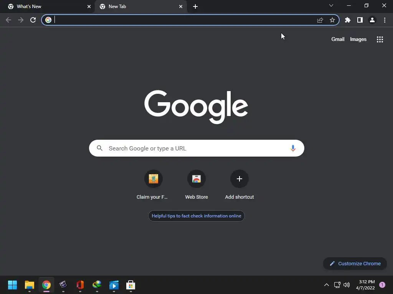Open the Google apps grid

click(x=380, y=39)
